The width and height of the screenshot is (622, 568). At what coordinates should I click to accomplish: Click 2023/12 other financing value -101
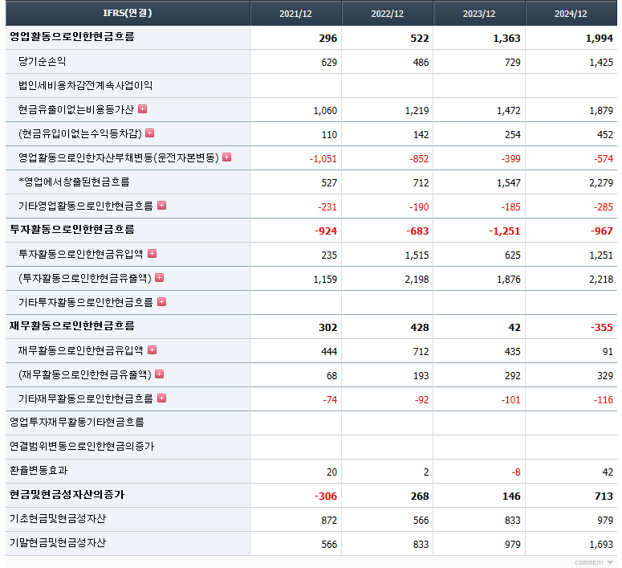[x=511, y=399]
